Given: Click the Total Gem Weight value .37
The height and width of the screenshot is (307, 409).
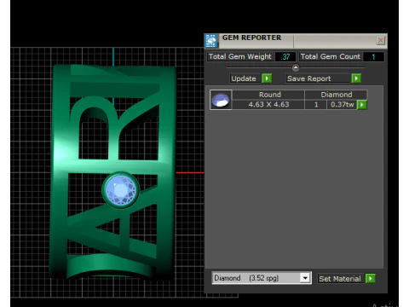Looking at the screenshot, I should point(285,57).
